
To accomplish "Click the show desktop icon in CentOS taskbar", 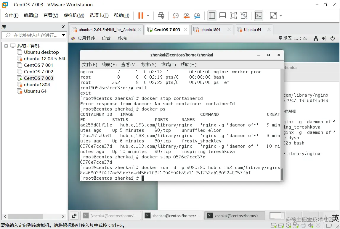I will click(x=74, y=216).
